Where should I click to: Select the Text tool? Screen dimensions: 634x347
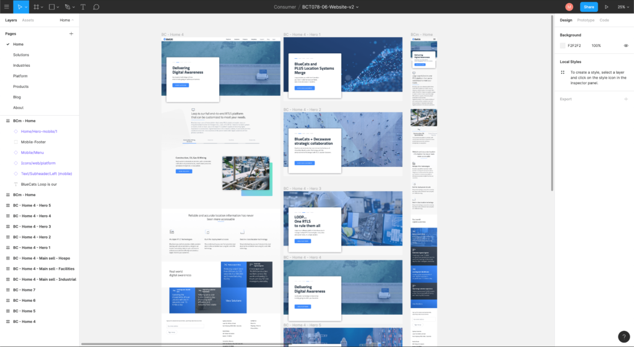coord(83,7)
